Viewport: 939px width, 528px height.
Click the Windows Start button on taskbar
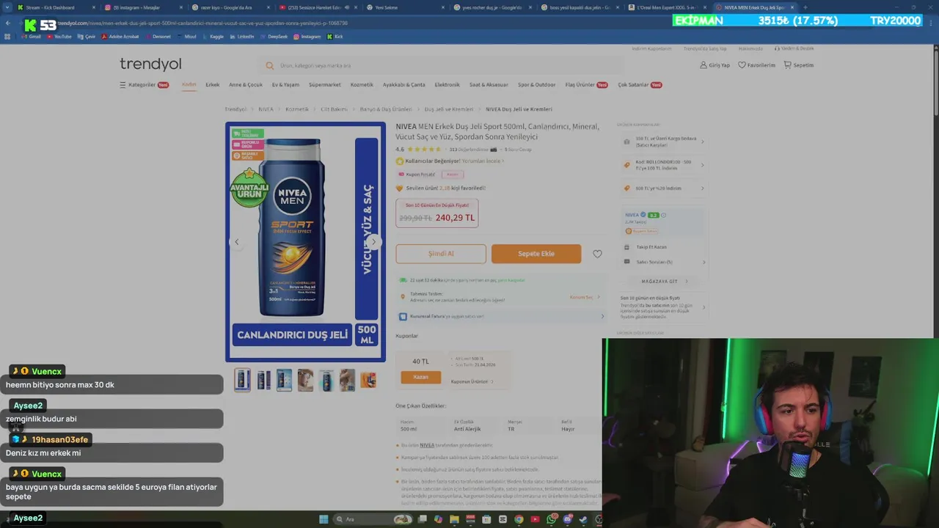point(324,519)
